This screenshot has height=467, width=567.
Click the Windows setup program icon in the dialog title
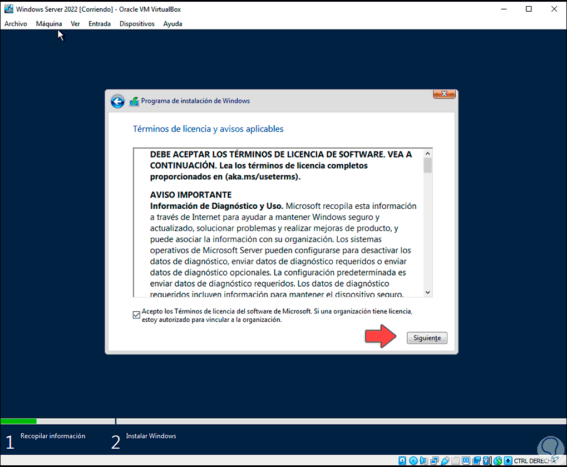point(134,101)
